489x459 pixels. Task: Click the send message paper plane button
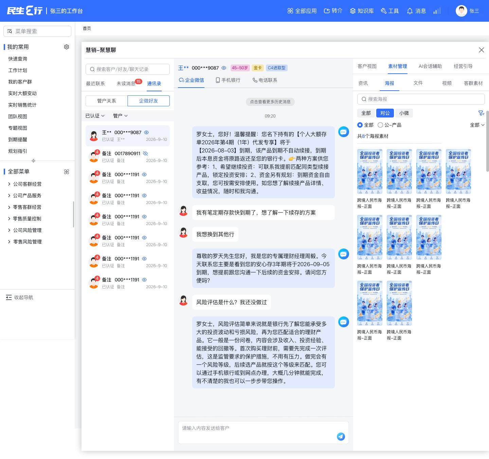coord(341,437)
